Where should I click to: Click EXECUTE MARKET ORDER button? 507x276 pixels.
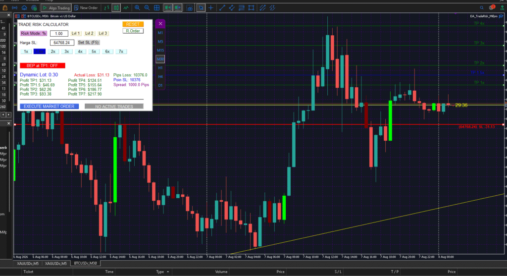[x=49, y=107]
